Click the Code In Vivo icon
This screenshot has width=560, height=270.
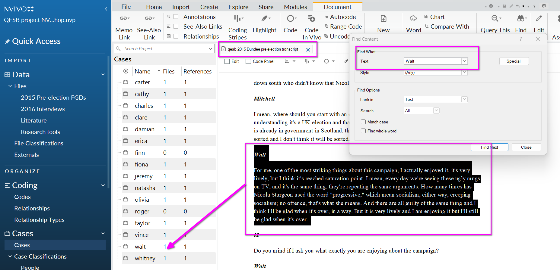coord(311,19)
